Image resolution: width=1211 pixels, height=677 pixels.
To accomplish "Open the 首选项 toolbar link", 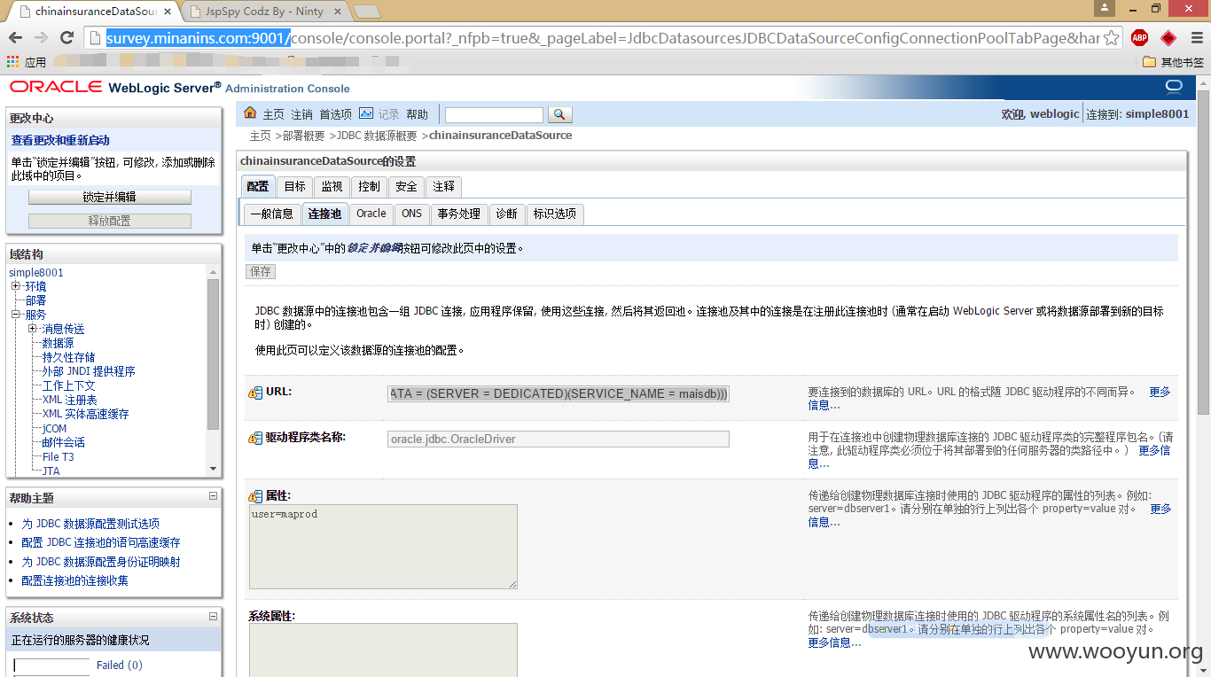I will click(x=336, y=114).
